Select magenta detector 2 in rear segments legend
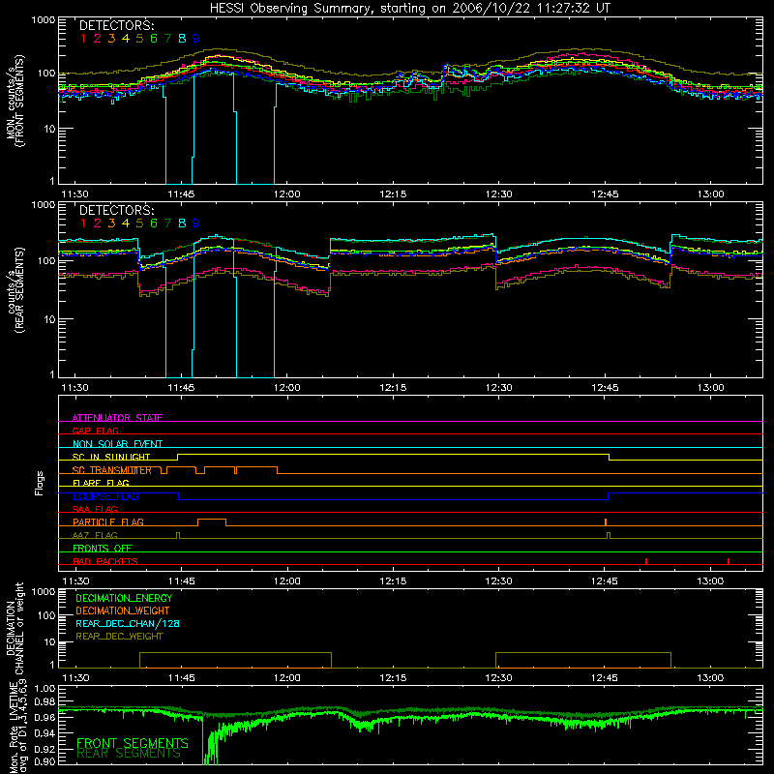This screenshot has width=774, height=774. [x=98, y=223]
